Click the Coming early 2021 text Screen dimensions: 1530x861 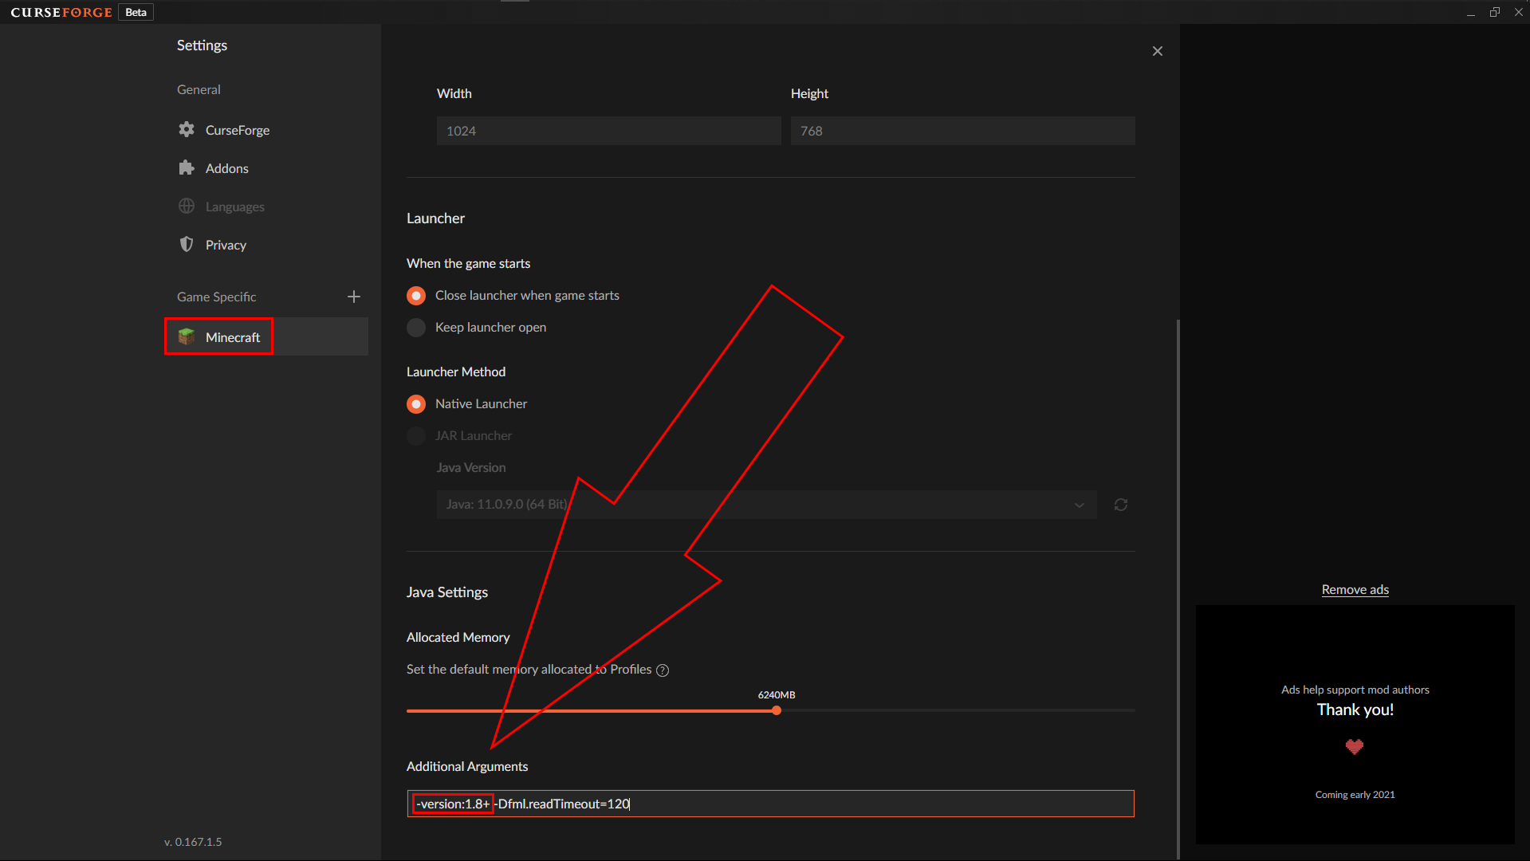coord(1355,795)
